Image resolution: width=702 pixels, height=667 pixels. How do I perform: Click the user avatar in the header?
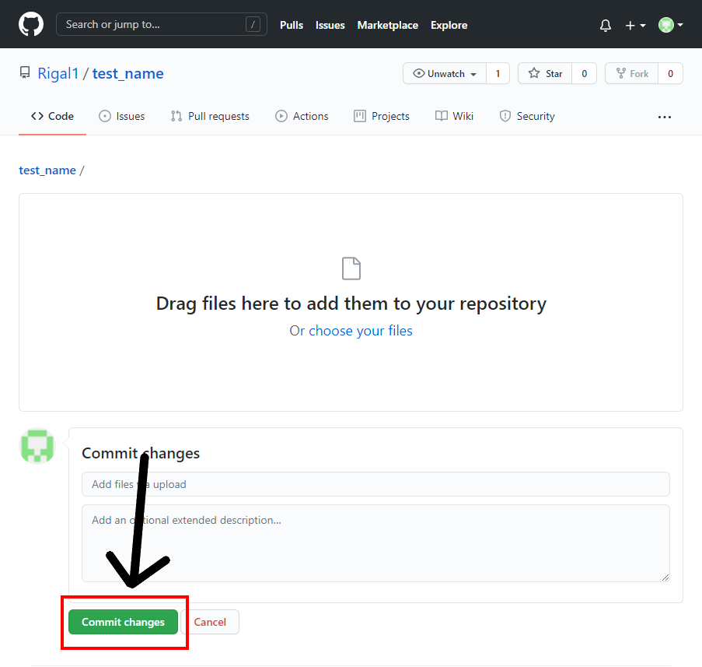666,24
